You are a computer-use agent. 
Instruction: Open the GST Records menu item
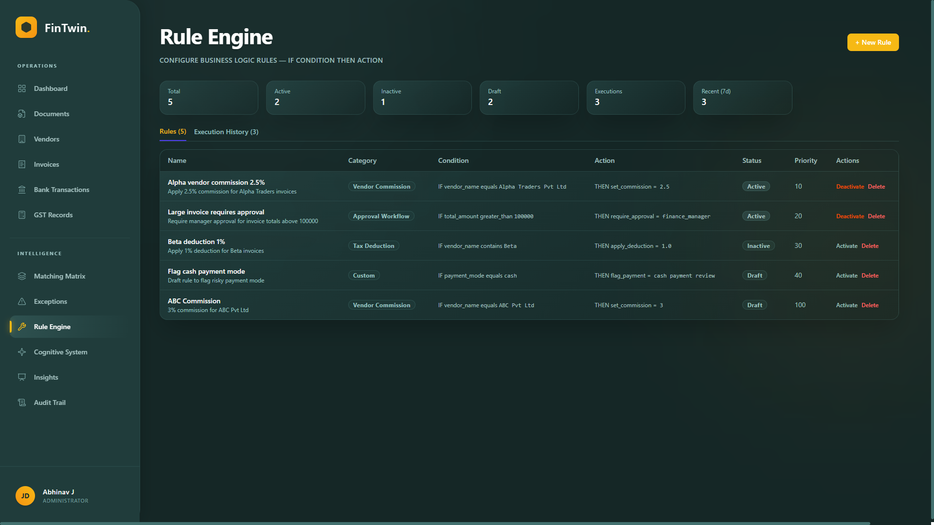coord(53,215)
